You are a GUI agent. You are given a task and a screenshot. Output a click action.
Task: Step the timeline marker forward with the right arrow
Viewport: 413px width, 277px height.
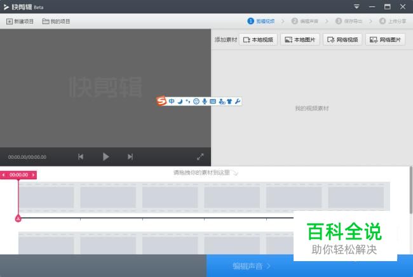[x=34, y=175]
